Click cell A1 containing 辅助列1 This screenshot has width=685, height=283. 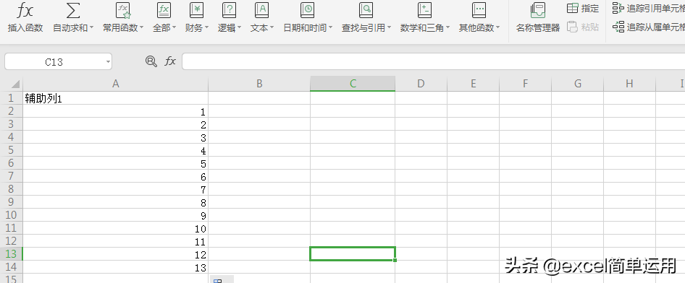point(115,98)
